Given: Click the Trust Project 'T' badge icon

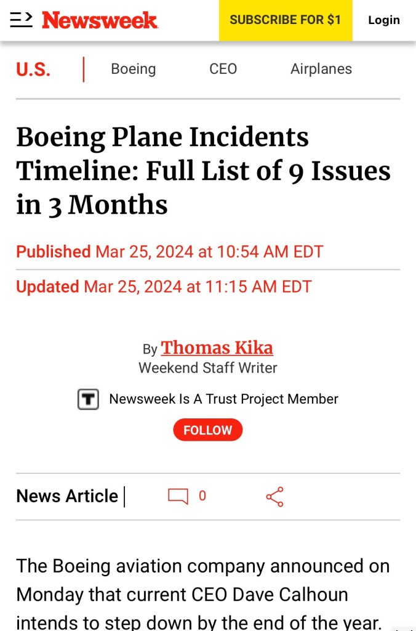Looking at the screenshot, I should pyautogui.click(x=88, y=399).
